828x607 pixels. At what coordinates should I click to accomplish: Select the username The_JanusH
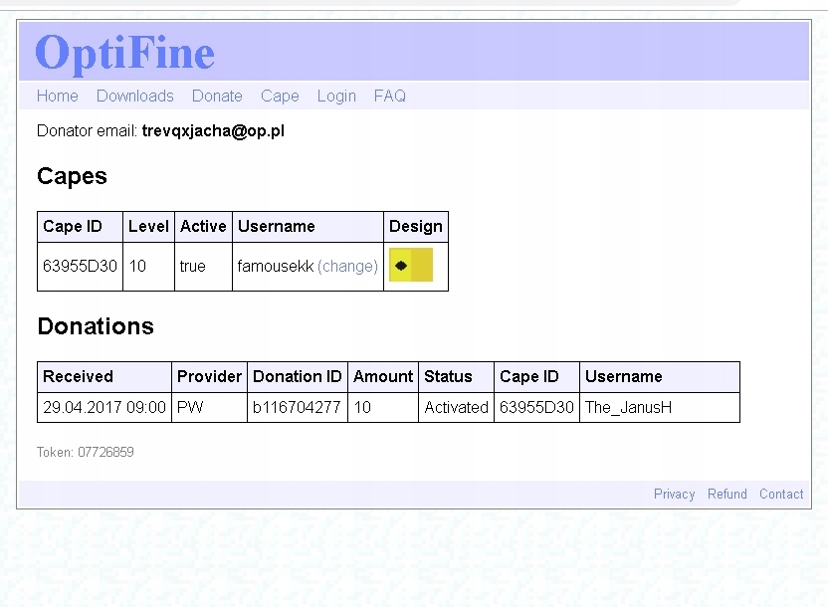click(x=628, y=407)
